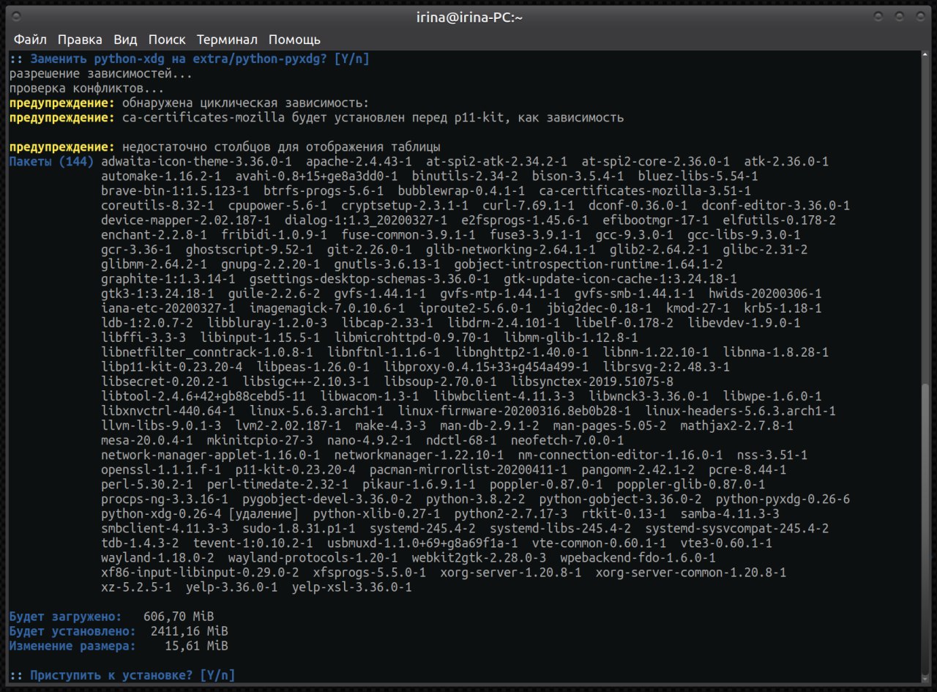Click 'linux-5.6.3.arch1-1' package name
This screenshot has width=937, height=692.
(x=316, y=410)
